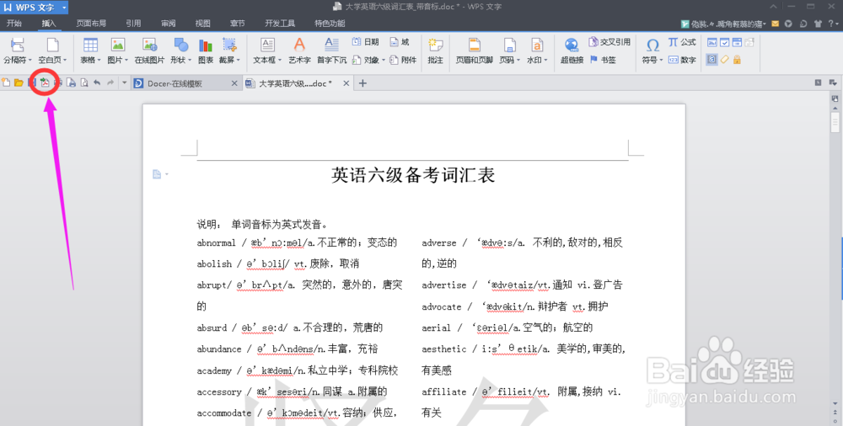Undo the last action
843x426 pixels.
click(x=97, y=83)
